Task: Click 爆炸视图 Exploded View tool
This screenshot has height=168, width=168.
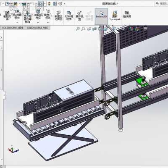Action: [x=79, y=16]
